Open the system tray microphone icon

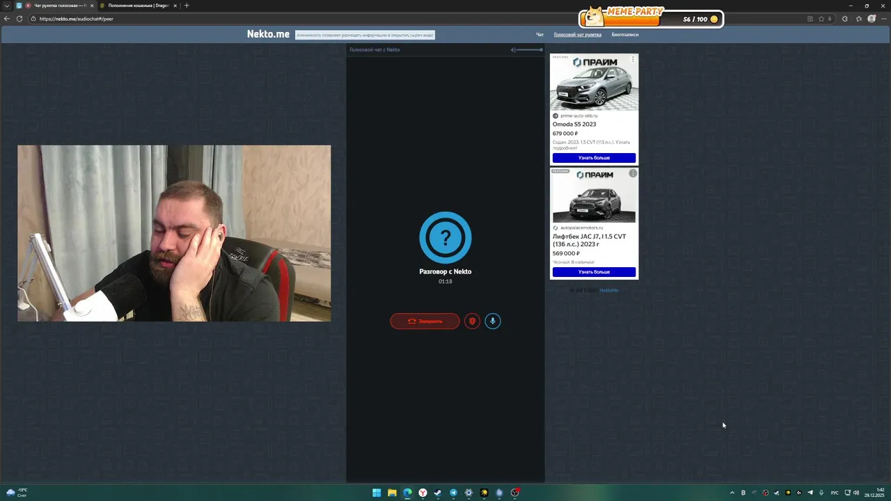821,493
